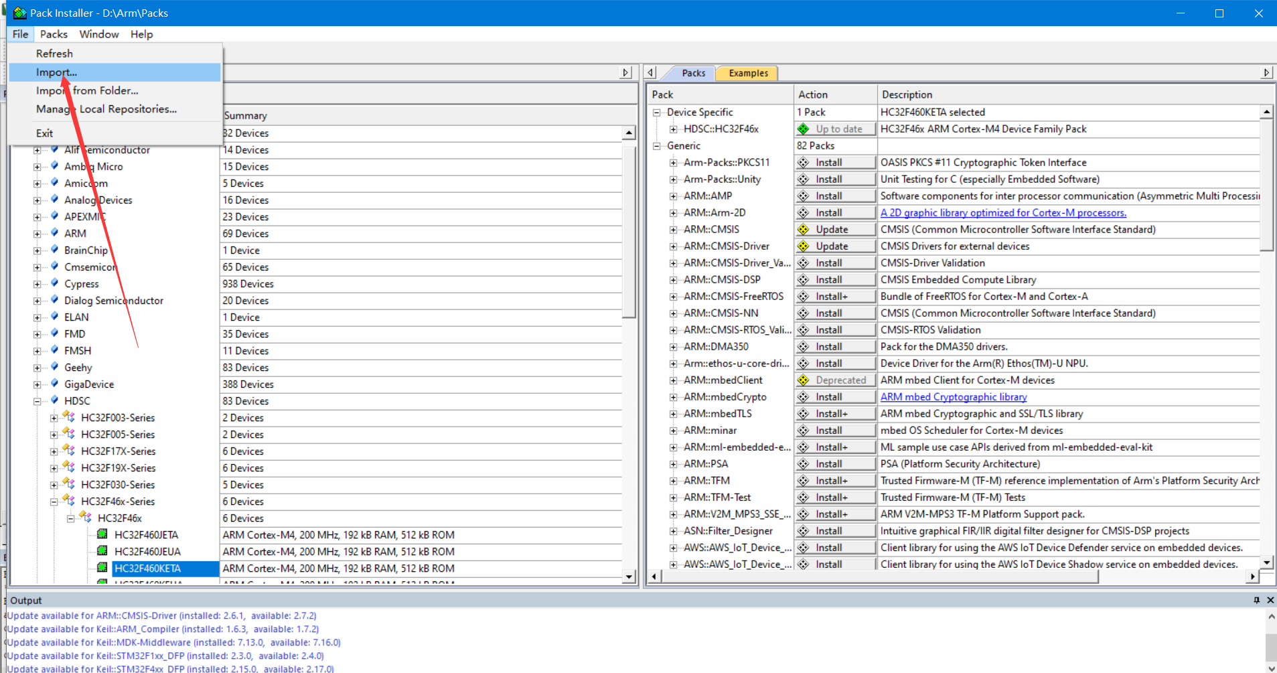1277x673 pixels.
Task: Choose Exit from the File menu
Action: 115,133
